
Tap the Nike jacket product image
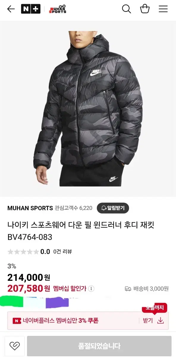pos(88,109)
